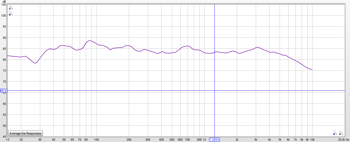Click the 200 label on frequency axis

(x=129, y=140)
